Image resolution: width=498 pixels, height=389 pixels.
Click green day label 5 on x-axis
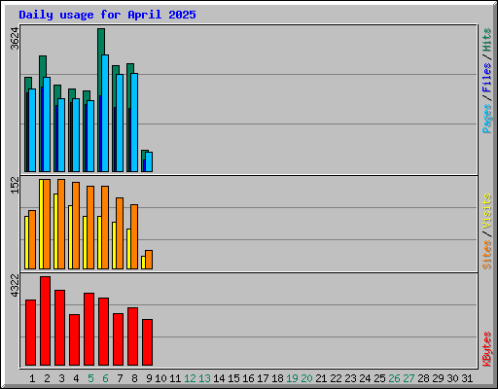pyautogui.click(x=90, y=378)
